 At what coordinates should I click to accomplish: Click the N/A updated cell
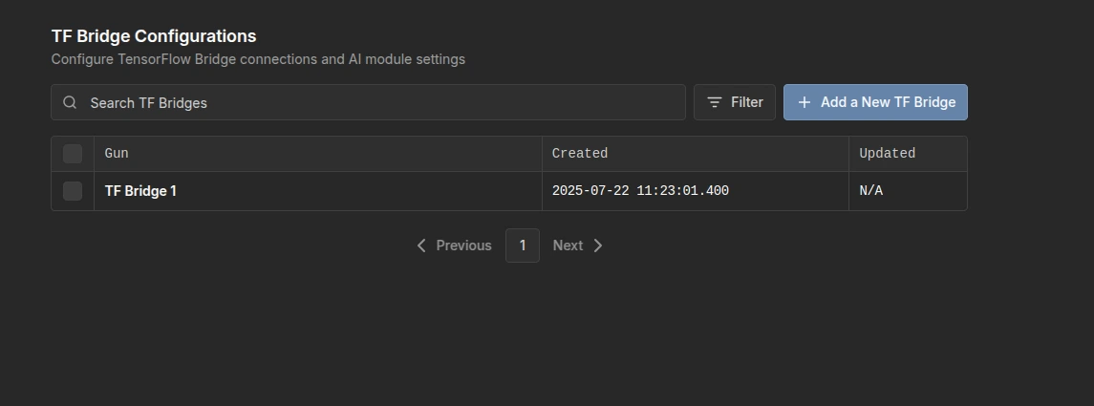(x=870, y=191)
